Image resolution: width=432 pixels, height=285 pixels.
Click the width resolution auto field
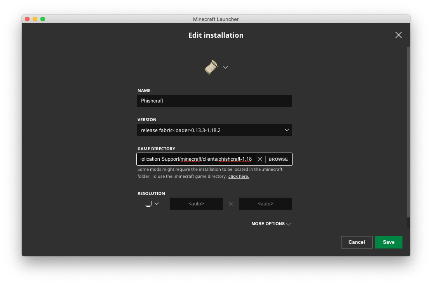tap(196, 203)
